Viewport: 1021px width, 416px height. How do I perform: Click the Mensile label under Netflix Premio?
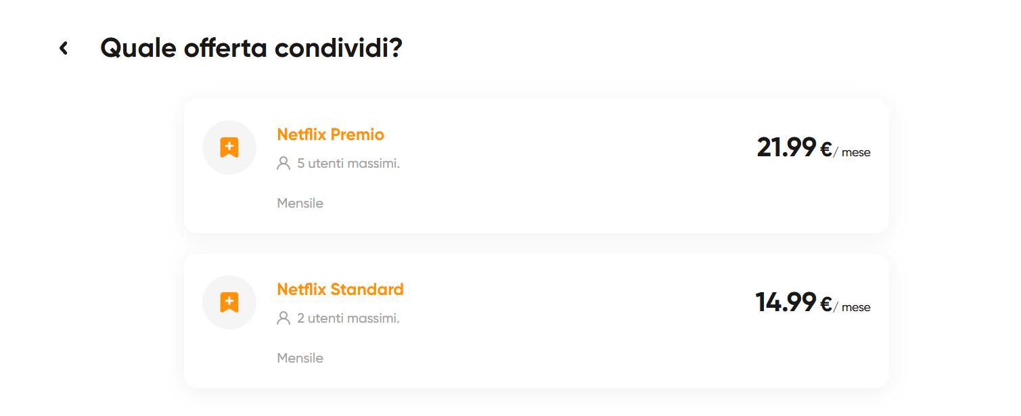[300, 203]
